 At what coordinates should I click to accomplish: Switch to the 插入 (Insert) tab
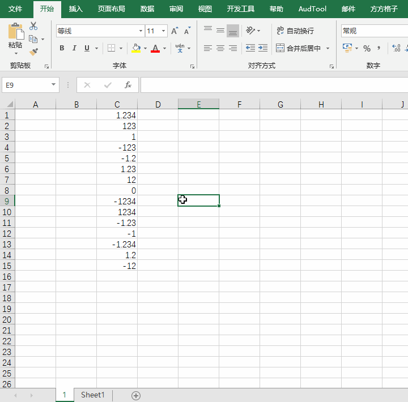(76, 9)
